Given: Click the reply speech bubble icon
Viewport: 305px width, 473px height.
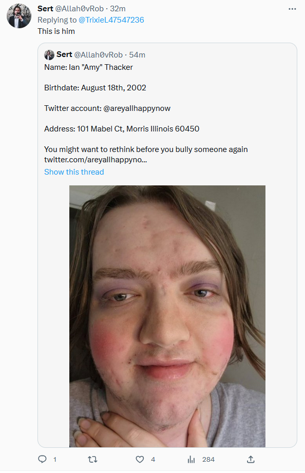Looking at the screenshot, I should point(42,459).
